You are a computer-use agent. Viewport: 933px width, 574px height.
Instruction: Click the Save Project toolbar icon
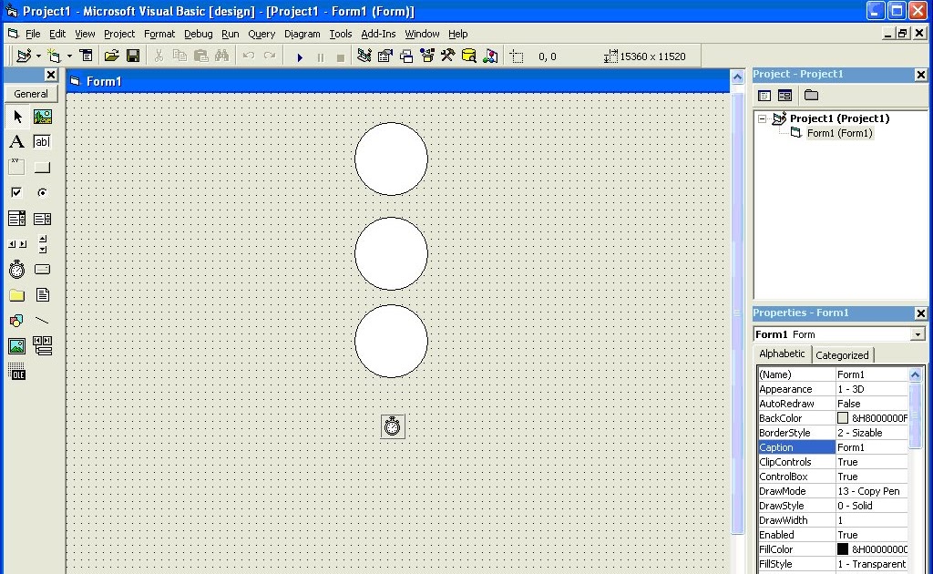pyautogui.click(x=133, y=56)
